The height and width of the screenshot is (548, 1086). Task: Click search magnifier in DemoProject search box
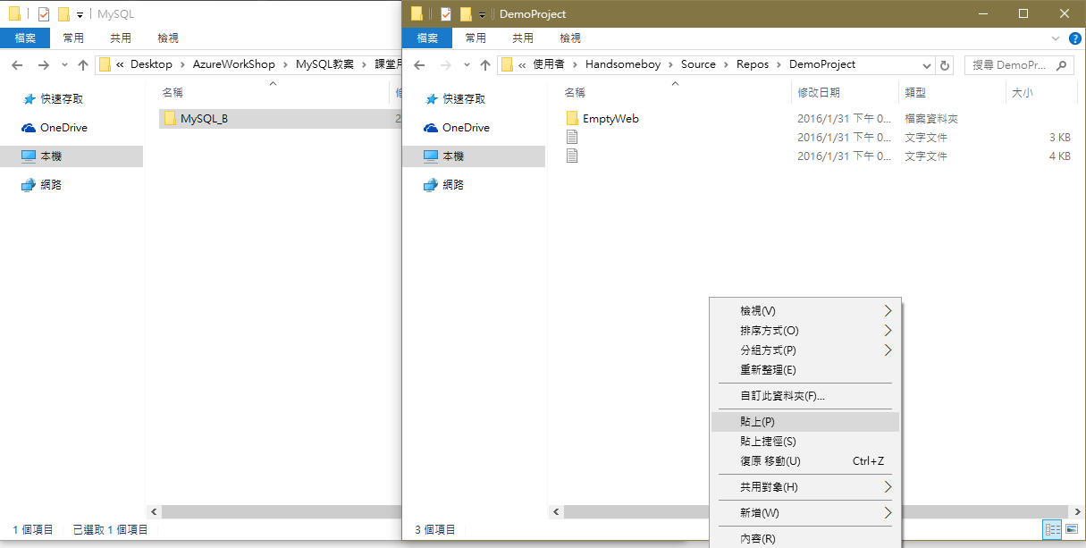click(1061, 65)
